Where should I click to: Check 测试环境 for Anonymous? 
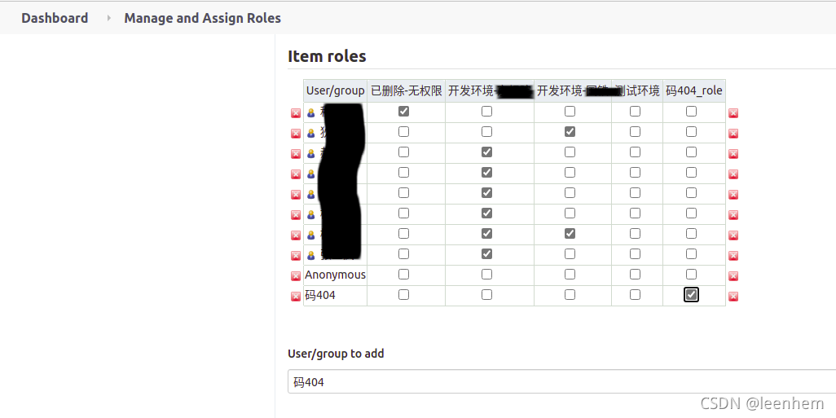[635, 274]
